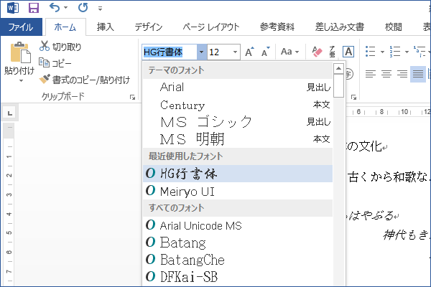Open the ファイル tab
The width and height of the screenshot is (431, 287).
(21, 27)
